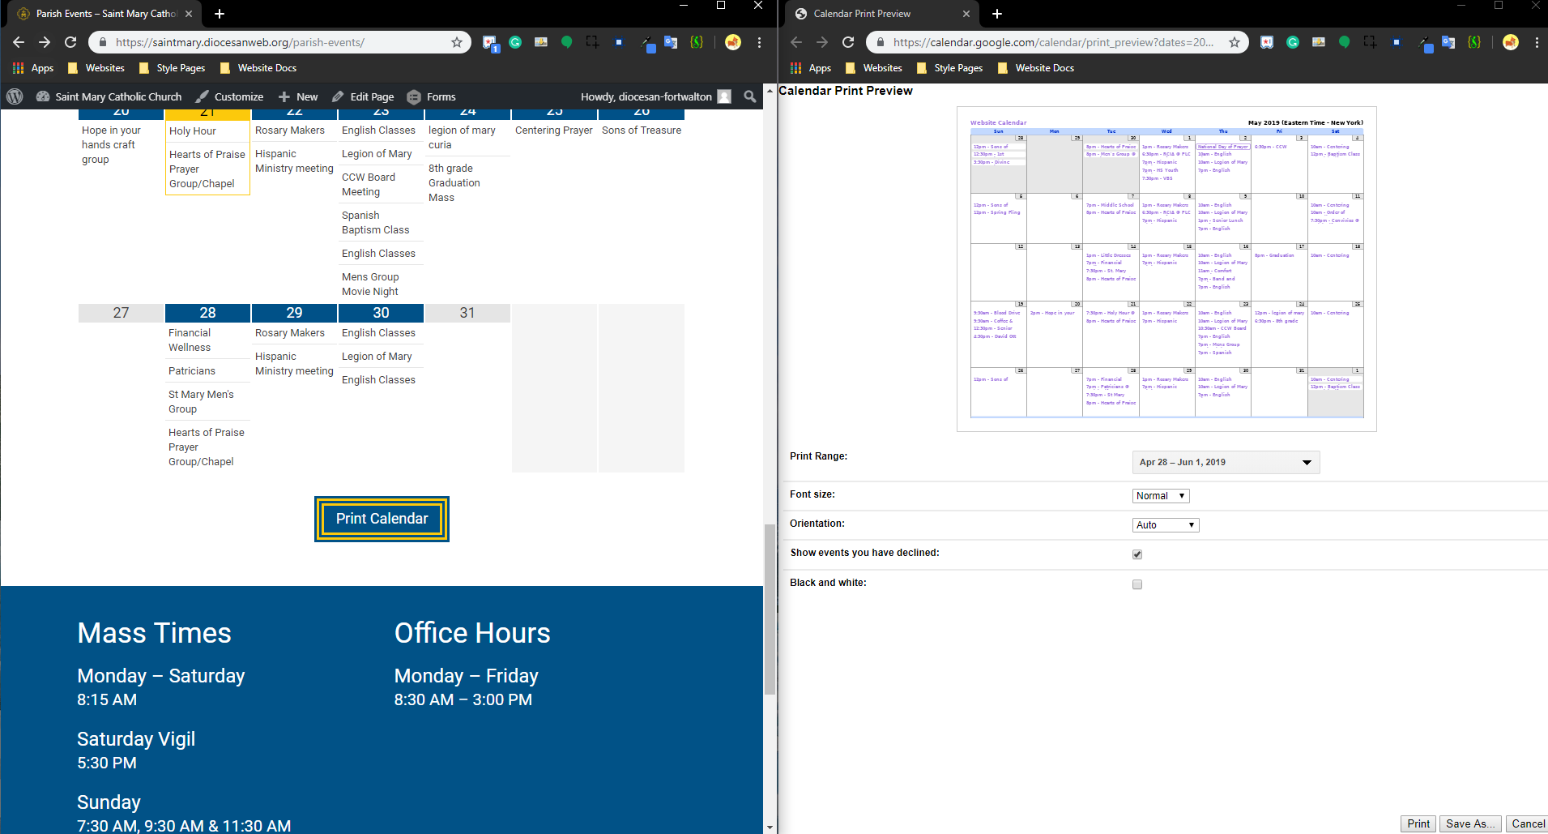Open Chrome menu in the right window

pyautogui.click(x=1537, y=42)
